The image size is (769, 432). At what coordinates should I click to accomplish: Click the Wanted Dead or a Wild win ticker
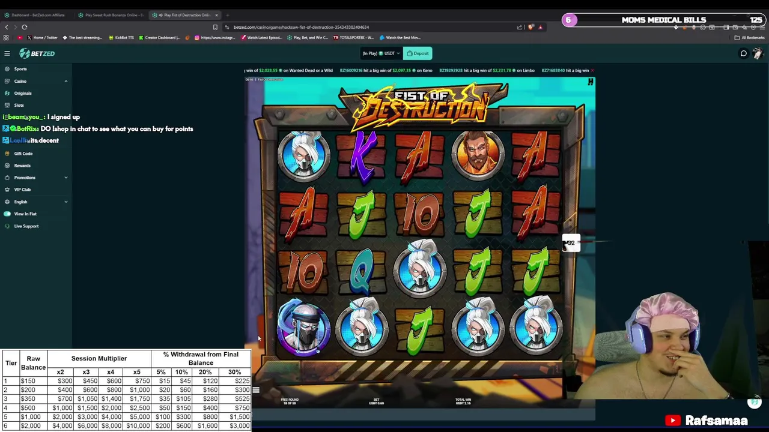click(288, 70)
